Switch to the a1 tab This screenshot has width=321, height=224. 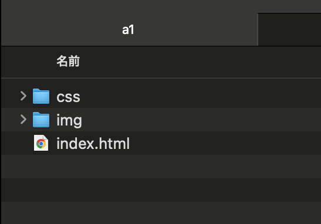[x=129, y=30]
